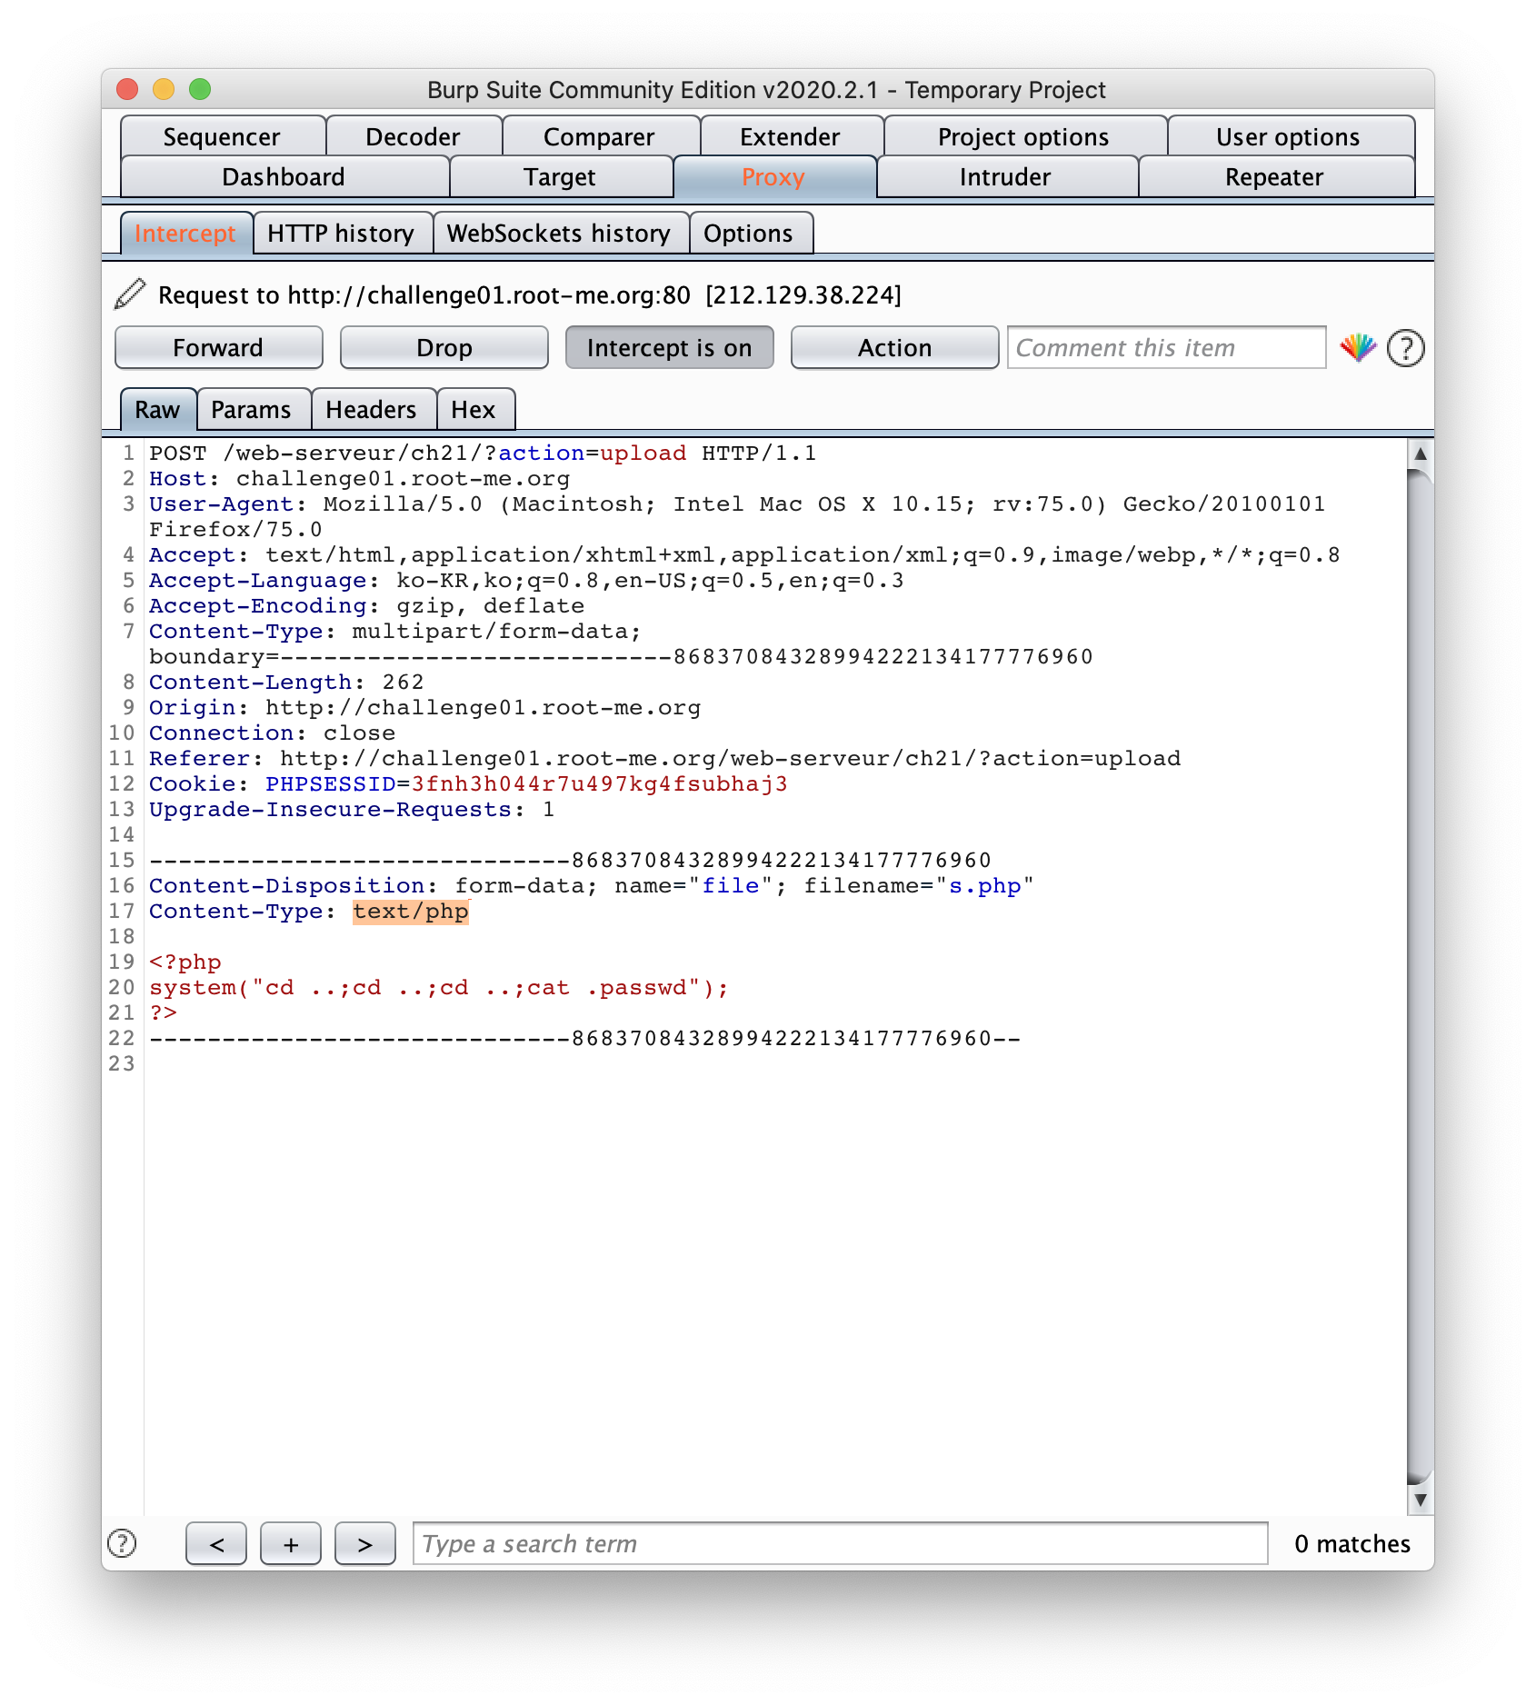Click the Accept-Language header line
This screenshot has height=1705, width=1536.
(527, 580)
